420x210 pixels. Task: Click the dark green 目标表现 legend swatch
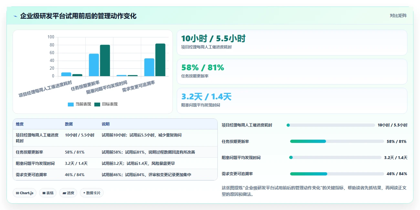[97, 104]
